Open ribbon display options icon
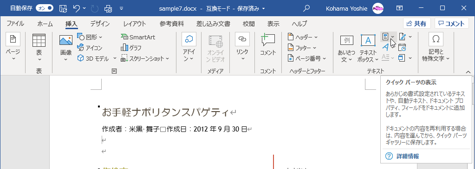The width and height of the screenshot is (475, 169). click(x=400, y=8)
